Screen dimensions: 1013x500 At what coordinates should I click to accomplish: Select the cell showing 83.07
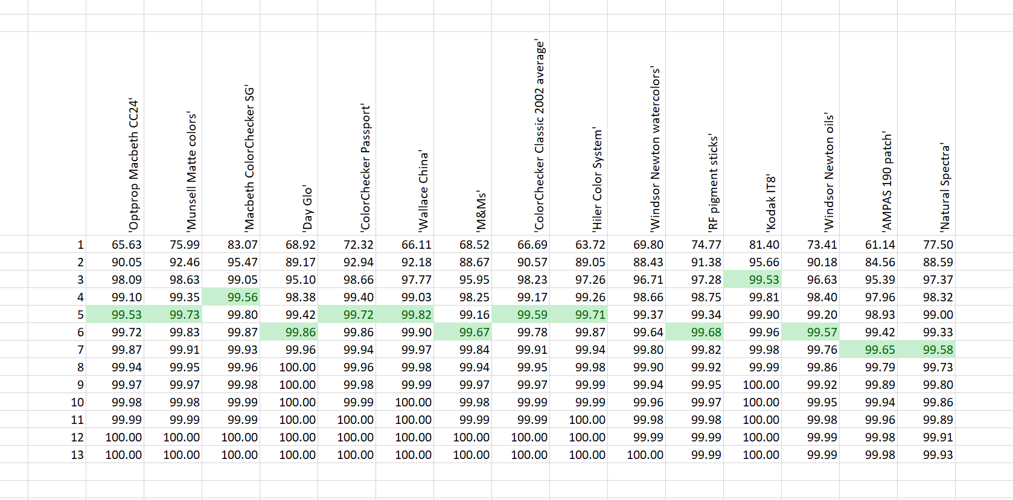231,245
